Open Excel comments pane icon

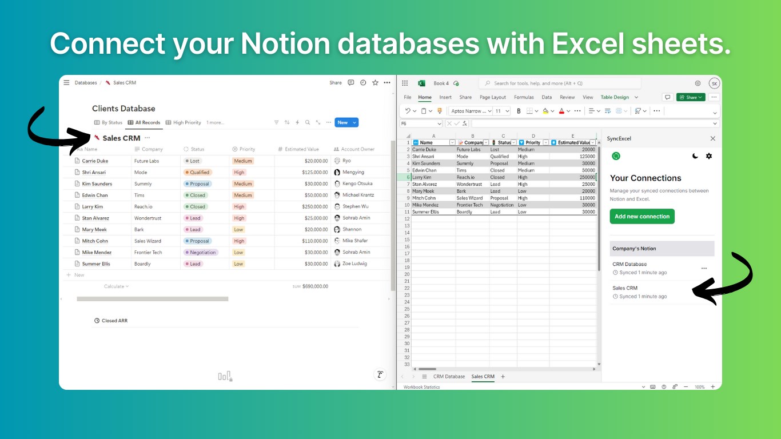pyautogui.click(x=667, y=97)
